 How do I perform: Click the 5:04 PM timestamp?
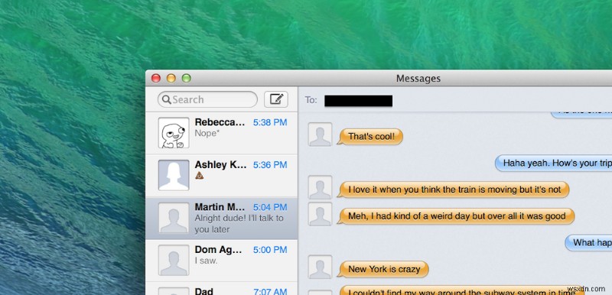[x=270, y=207]
